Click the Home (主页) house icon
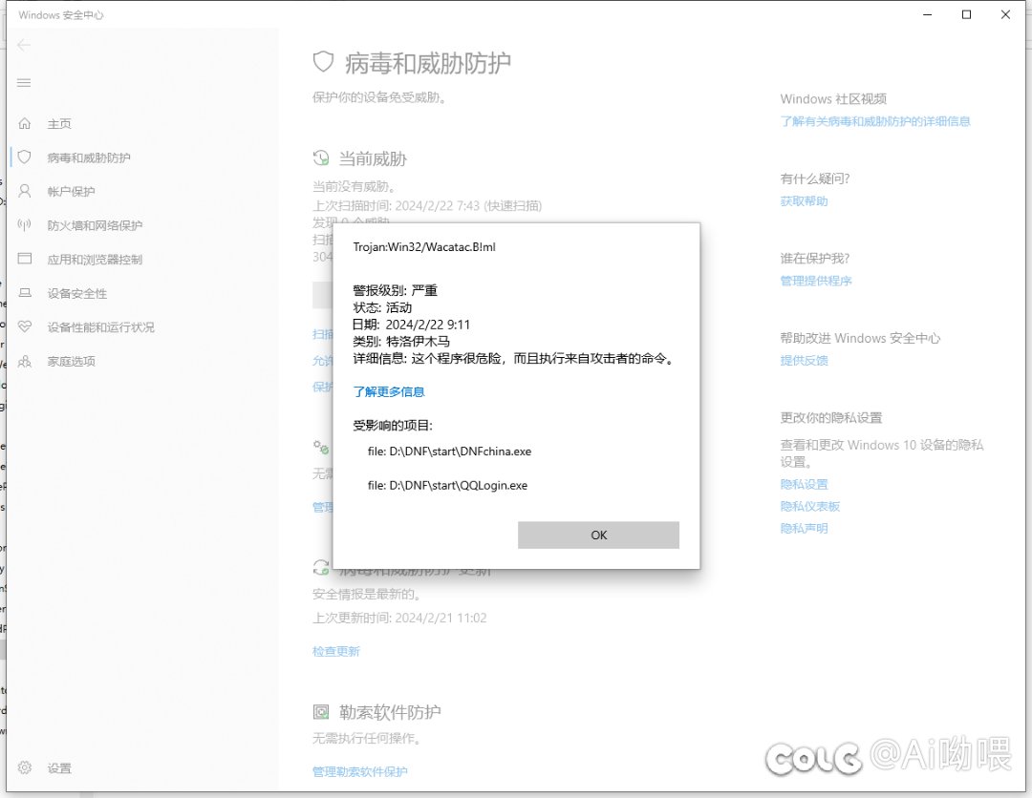 (x=24, y=123)
